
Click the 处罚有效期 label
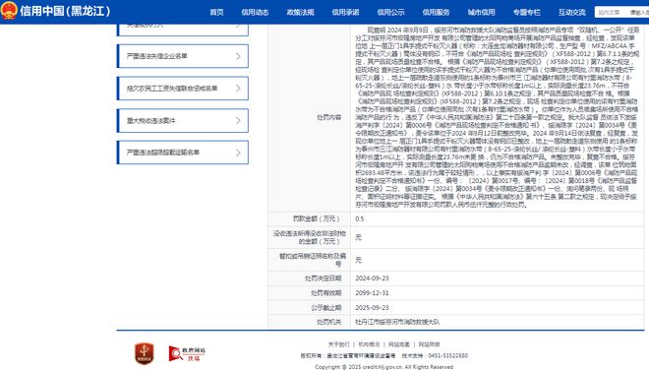(x=326, y=293)
